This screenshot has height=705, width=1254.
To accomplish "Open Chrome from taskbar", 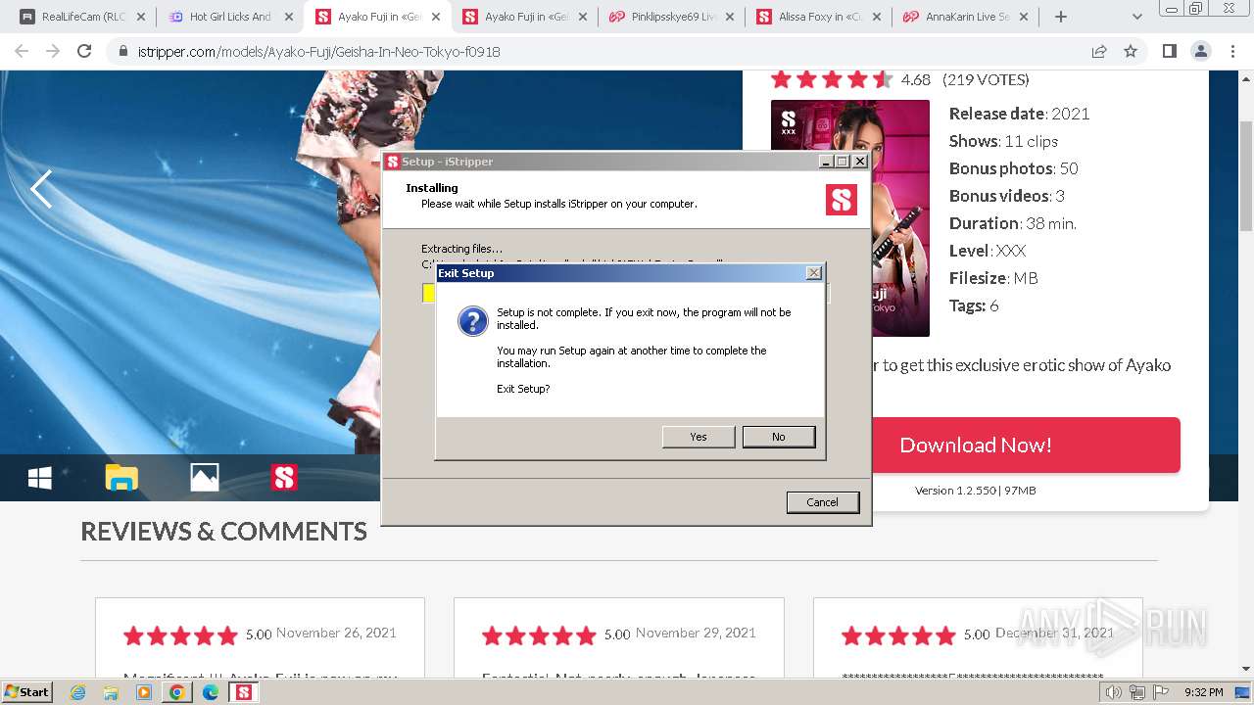I will tap(177, 692).
